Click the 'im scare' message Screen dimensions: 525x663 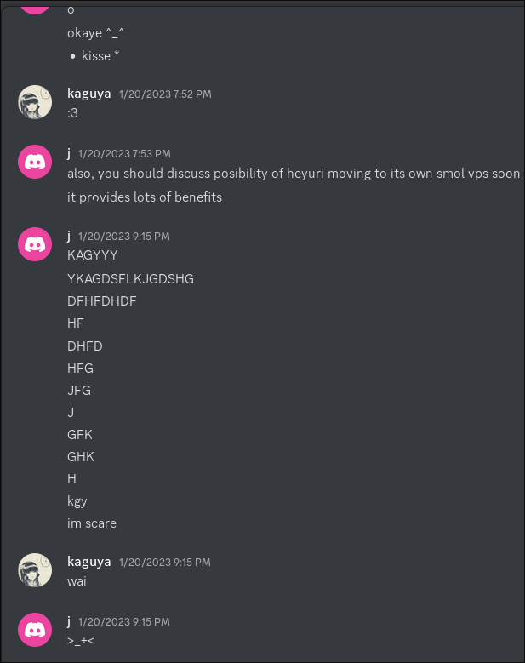92,523
